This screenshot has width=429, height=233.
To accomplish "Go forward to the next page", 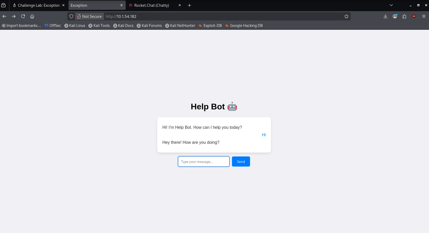I will tap(14, 16).
